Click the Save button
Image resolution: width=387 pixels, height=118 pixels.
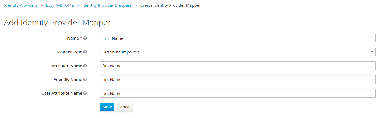click(107, 107)
